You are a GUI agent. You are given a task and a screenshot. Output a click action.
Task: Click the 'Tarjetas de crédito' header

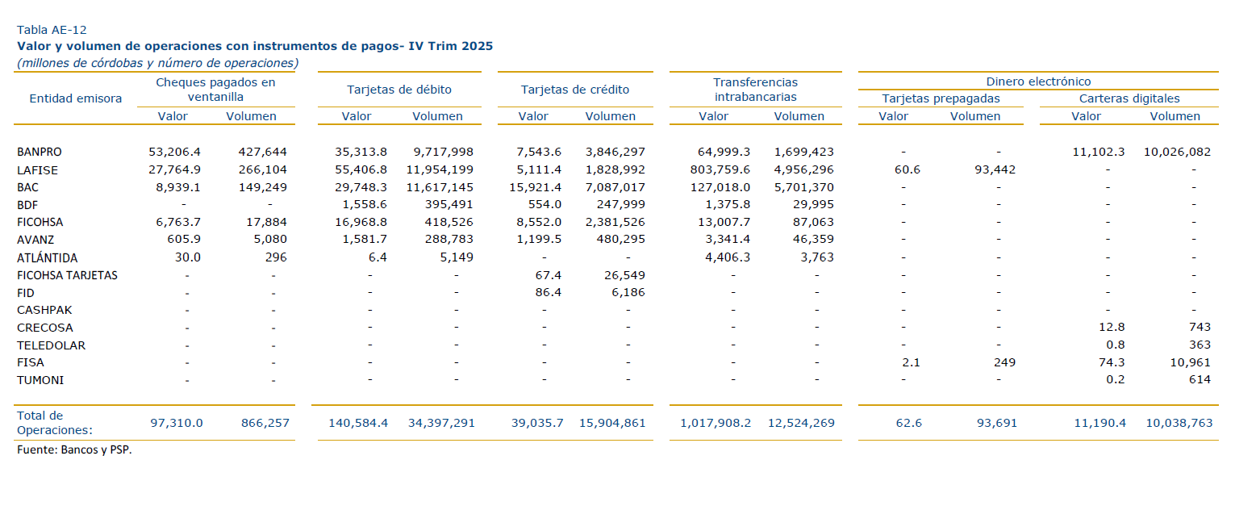pyautogui.click(x=575, y=90)
